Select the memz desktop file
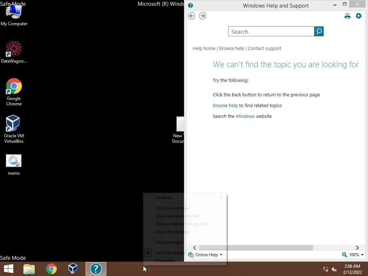 click(x=14, y=165)
